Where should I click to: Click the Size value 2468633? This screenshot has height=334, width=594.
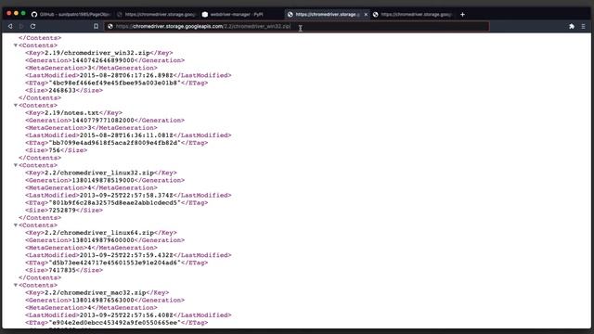(62, 91)
